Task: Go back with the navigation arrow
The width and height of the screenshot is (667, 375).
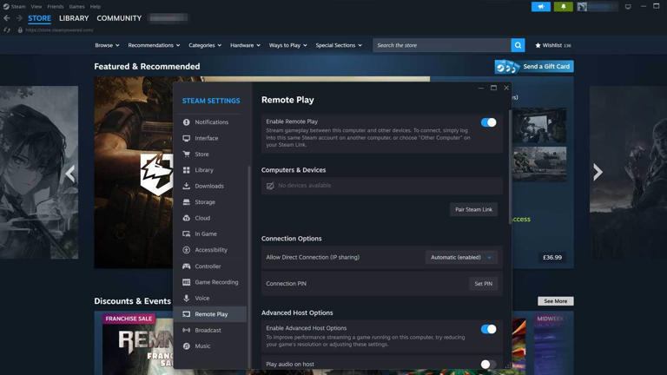Action: (6, 18)
